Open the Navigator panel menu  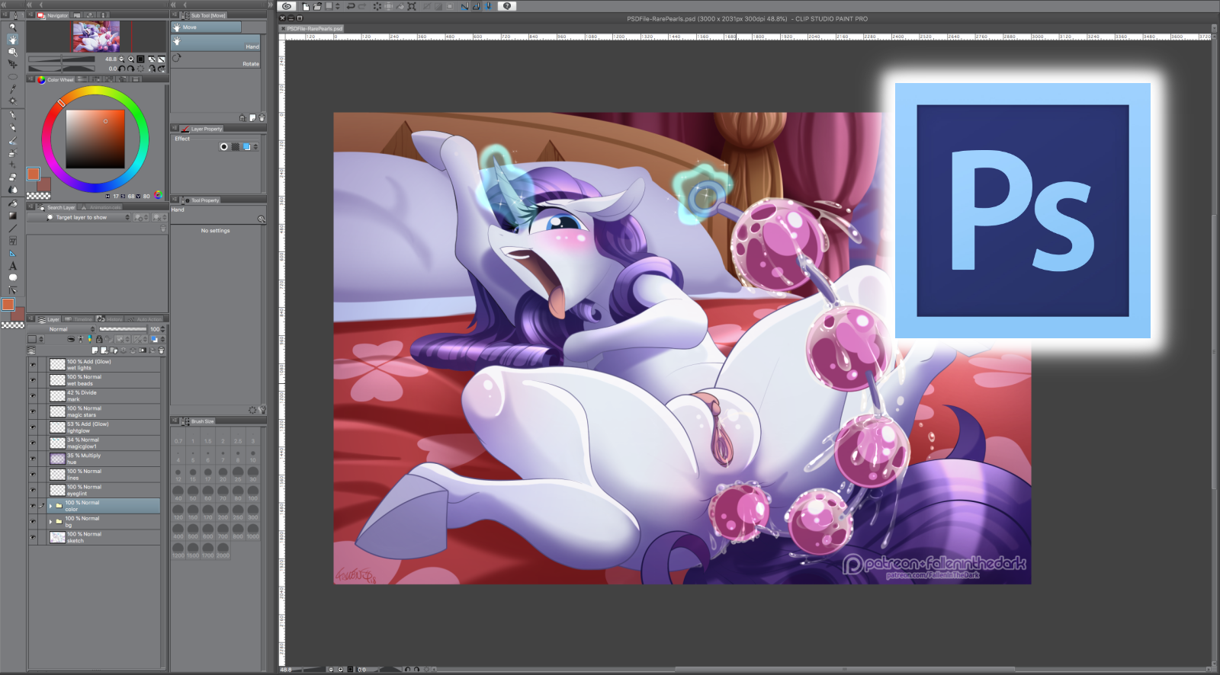pyautogui.click(x=31, y=15)
